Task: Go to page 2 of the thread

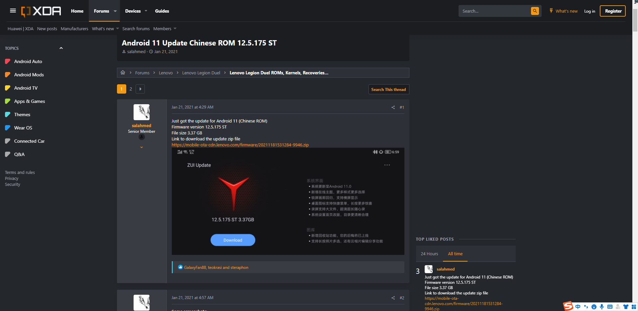Action: (131, 89)
